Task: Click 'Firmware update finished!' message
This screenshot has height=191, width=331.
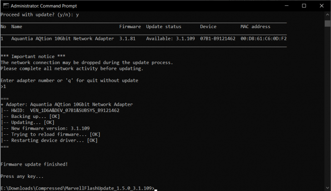Action: pos(34,164)
